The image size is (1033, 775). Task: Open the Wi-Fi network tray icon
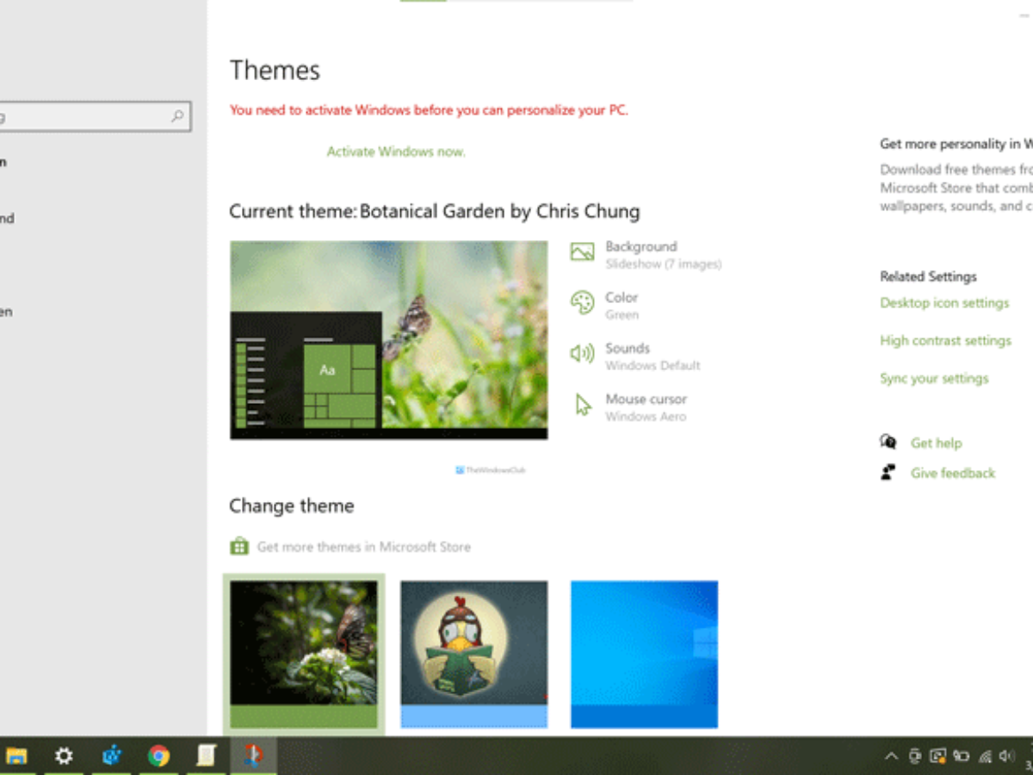985,756
